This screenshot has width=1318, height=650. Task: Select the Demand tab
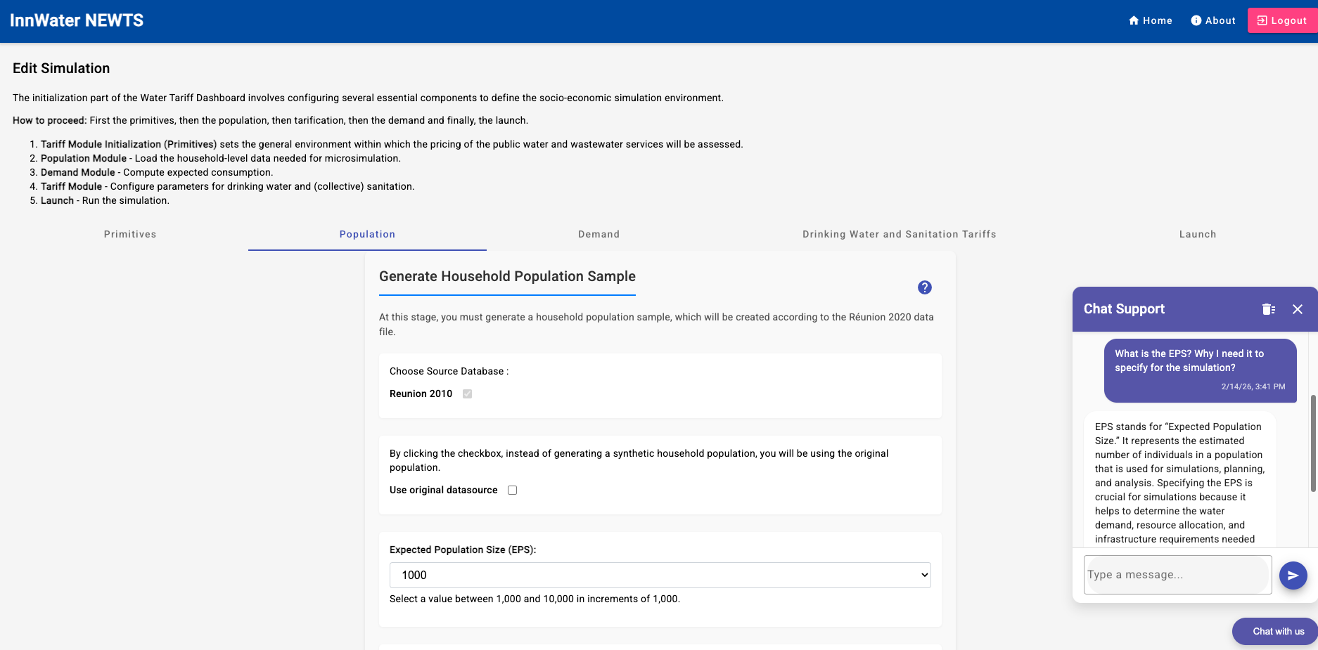[x=599, y=234]
